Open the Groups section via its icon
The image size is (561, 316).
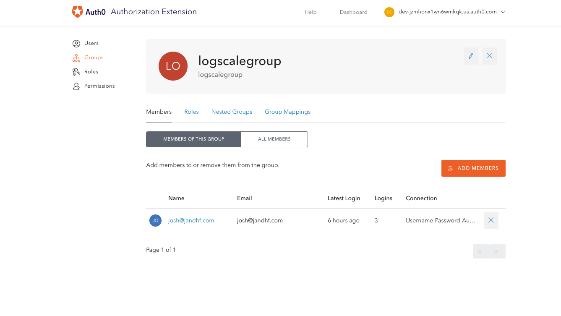pyautogui.click(x=76, y=57)
